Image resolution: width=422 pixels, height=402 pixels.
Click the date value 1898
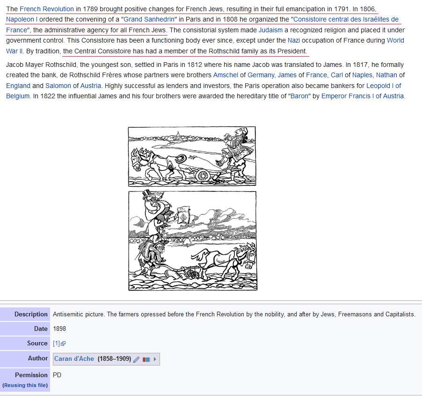click(x=59, y=329)
